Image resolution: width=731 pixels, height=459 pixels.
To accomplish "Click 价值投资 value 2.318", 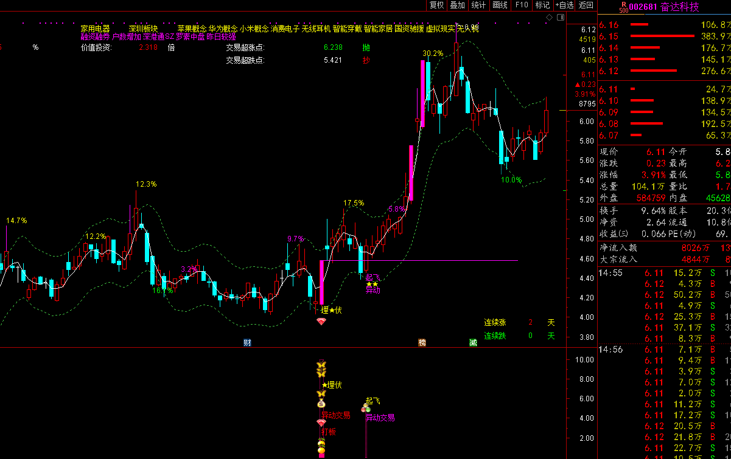I will (148, 47).
